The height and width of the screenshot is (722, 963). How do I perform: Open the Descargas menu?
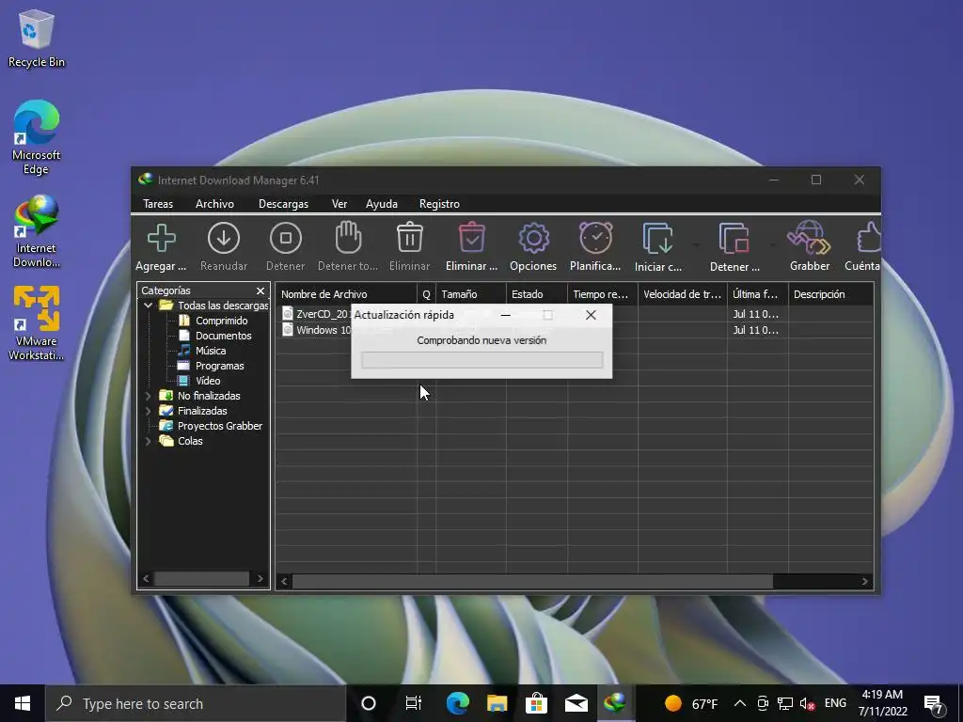click(x=283, y=204)
